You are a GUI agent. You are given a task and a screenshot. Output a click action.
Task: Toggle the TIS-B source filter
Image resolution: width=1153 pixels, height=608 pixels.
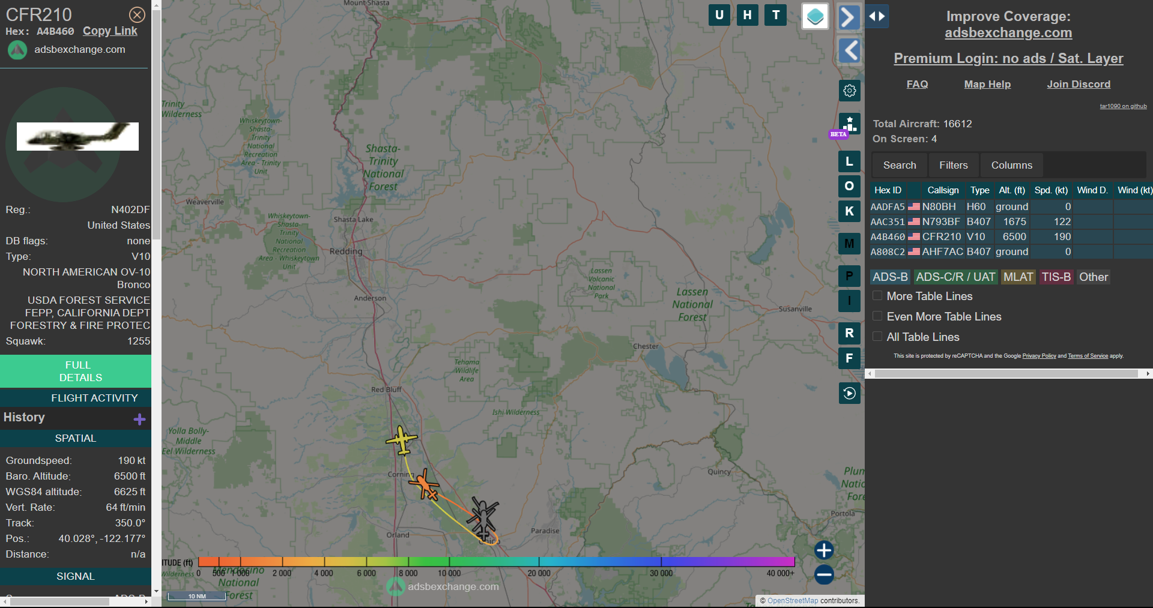click(x=1056, y=277)
